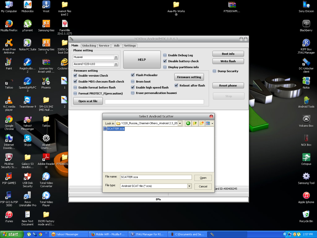Viewport: 317px width, 238px height.
Task: Click the Create New Folder icon
Action: [x=202, y=123]
